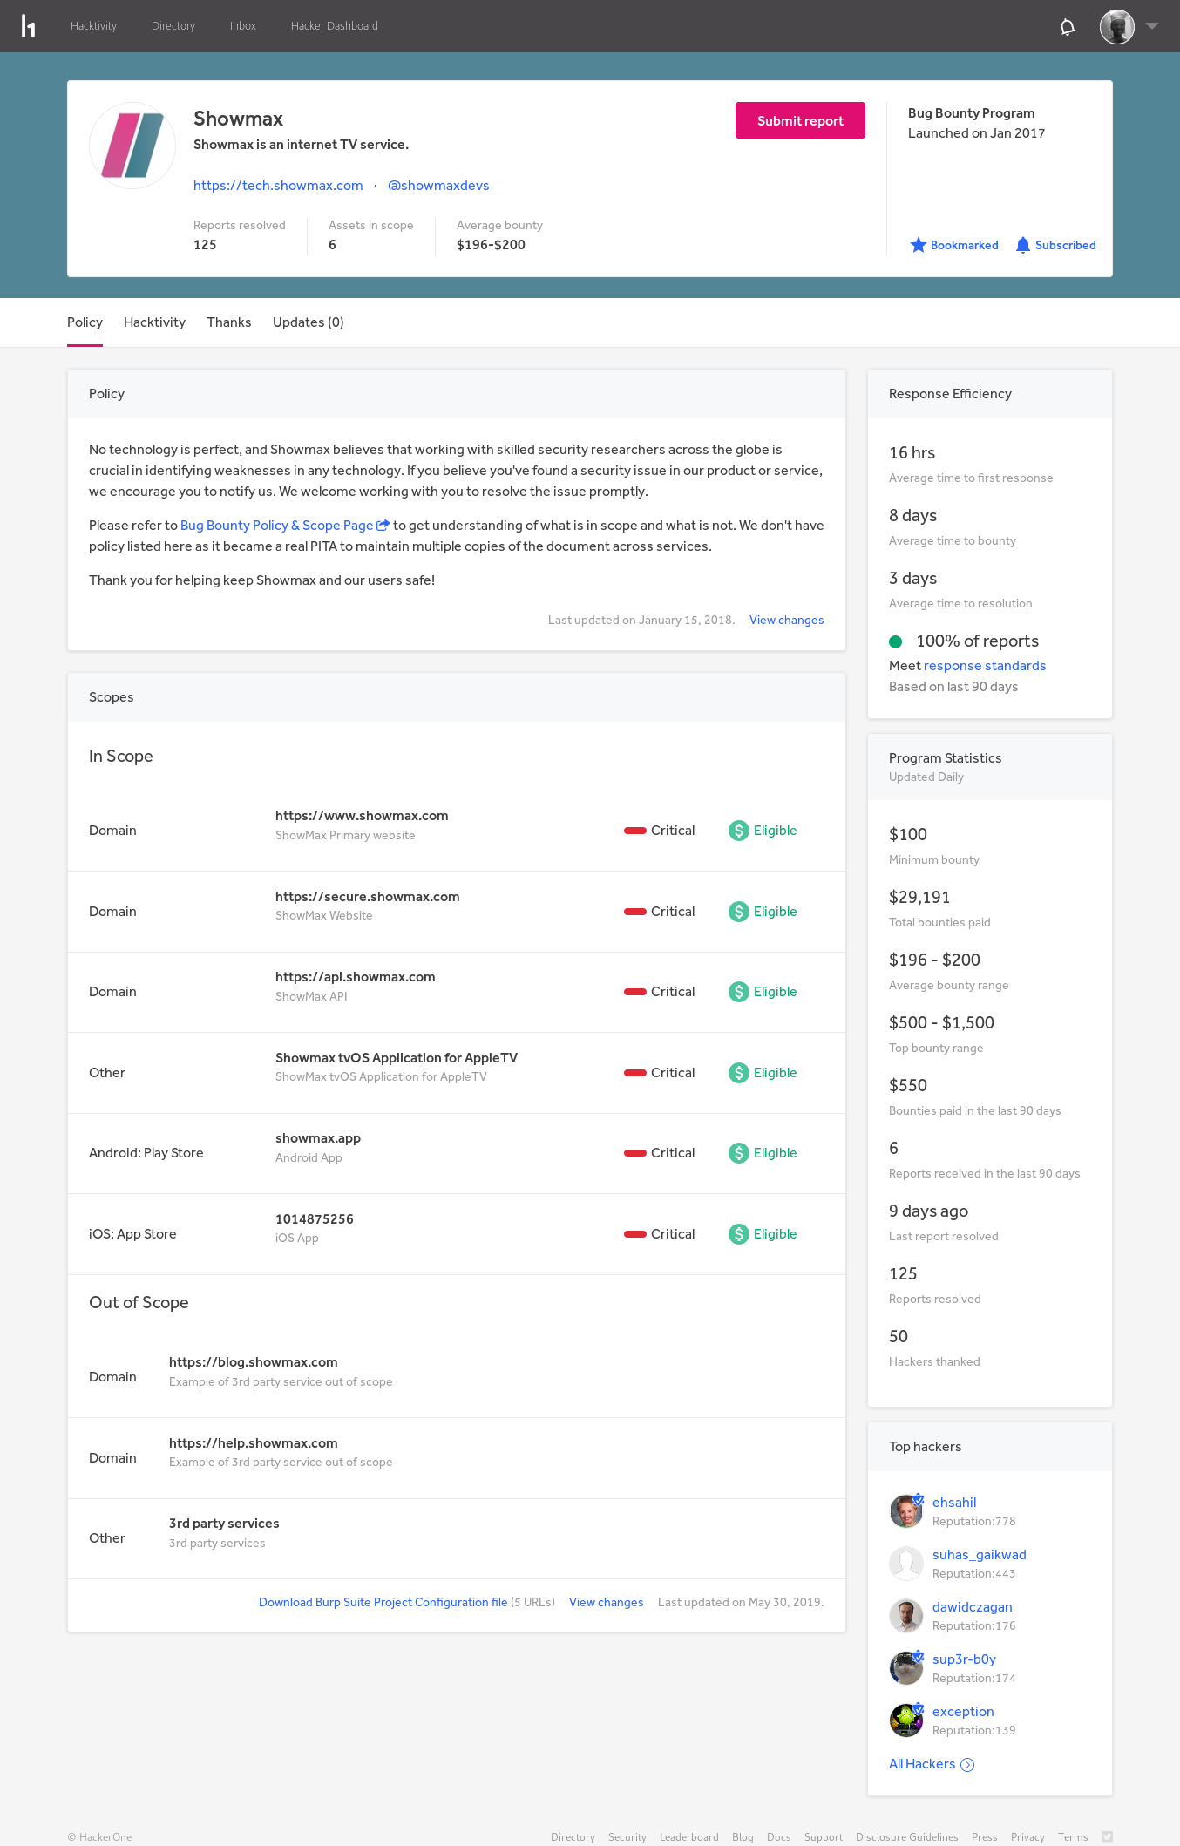Open the user avatar menu
The width and height of the screenshot is (1180, 1846).
pyautogui.click(x=1116, y=26)
